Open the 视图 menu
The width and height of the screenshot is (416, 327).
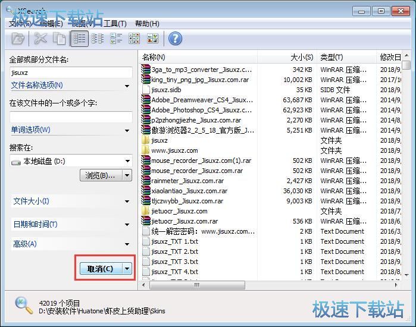[x=83, y=24]
